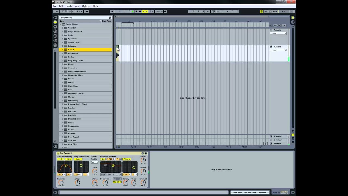
Task: Click the Size knob
Action: tap(95, 171)
